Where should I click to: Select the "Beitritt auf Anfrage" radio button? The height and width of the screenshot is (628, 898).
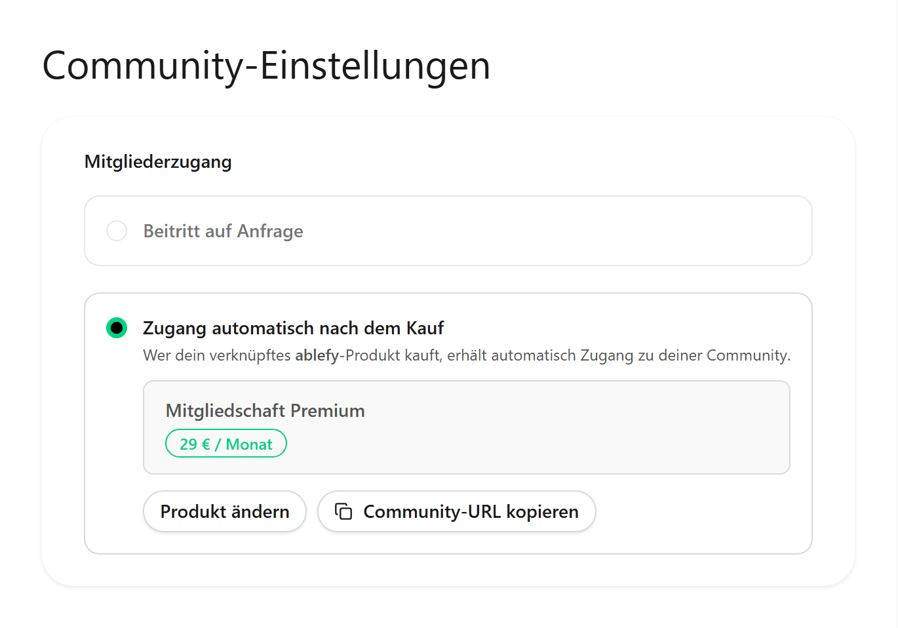(x=117, y=231)
